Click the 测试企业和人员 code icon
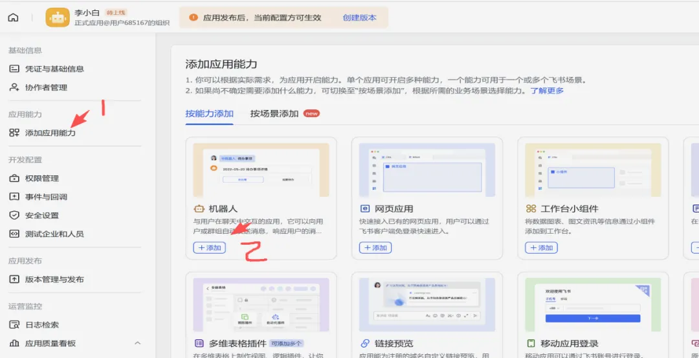Viewport: 699px width, 358px height. (x=14, y=234)
